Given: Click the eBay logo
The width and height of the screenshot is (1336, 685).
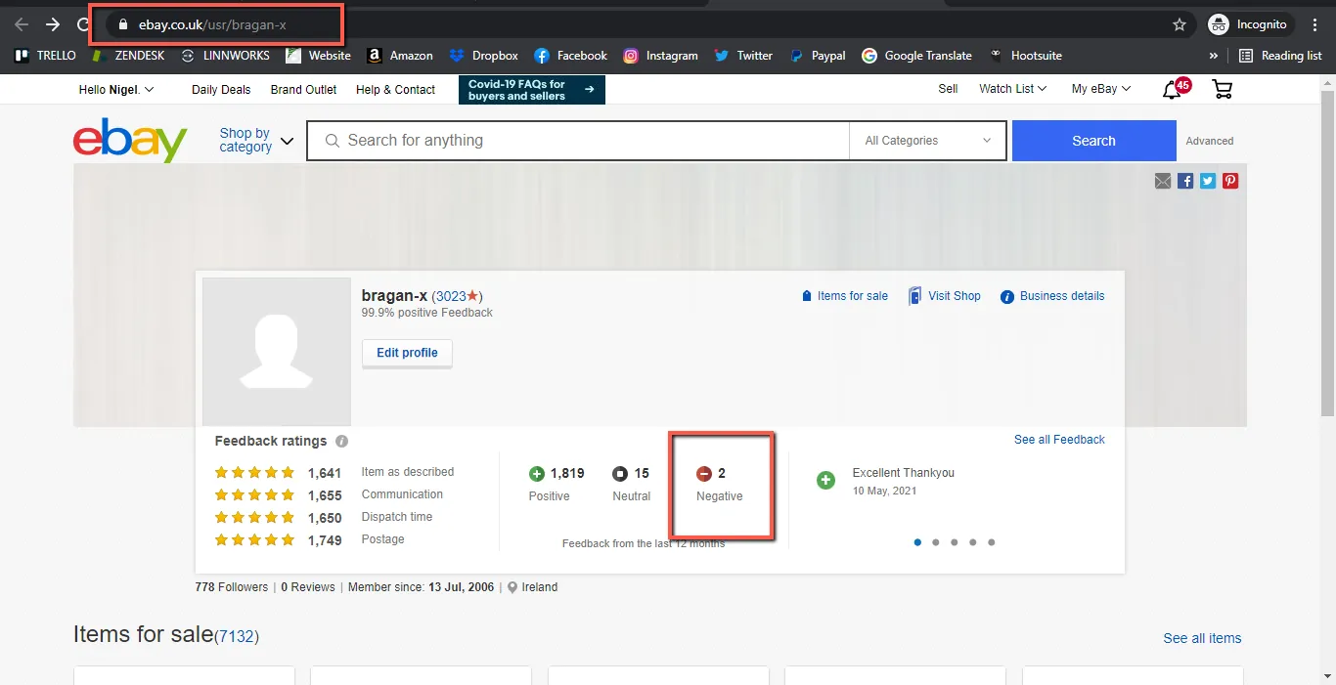Looking at the screenshot, I should [130, 139].
